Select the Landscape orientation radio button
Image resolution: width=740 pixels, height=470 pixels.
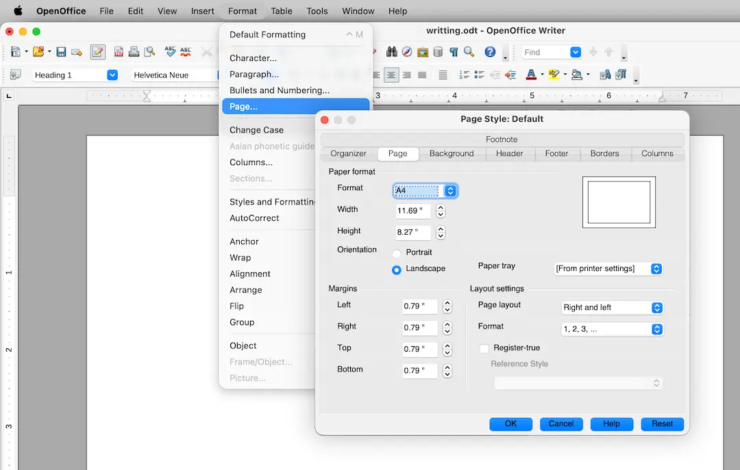(397, 270)
